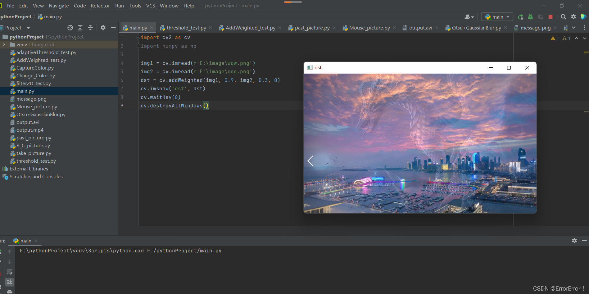The width and height of the screenshot is (589, 294).
Task: Rerun the main configuration
Action: tap(521, 17)
